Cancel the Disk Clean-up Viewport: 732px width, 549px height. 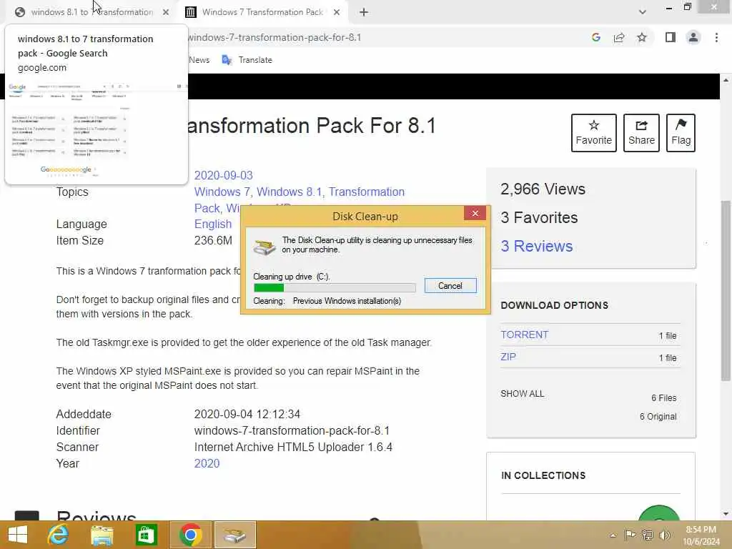coord(450,286)
